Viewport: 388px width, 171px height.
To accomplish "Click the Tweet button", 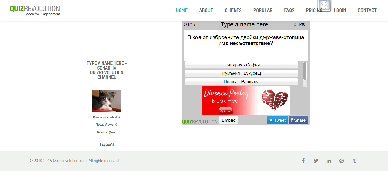I will 277,120.
